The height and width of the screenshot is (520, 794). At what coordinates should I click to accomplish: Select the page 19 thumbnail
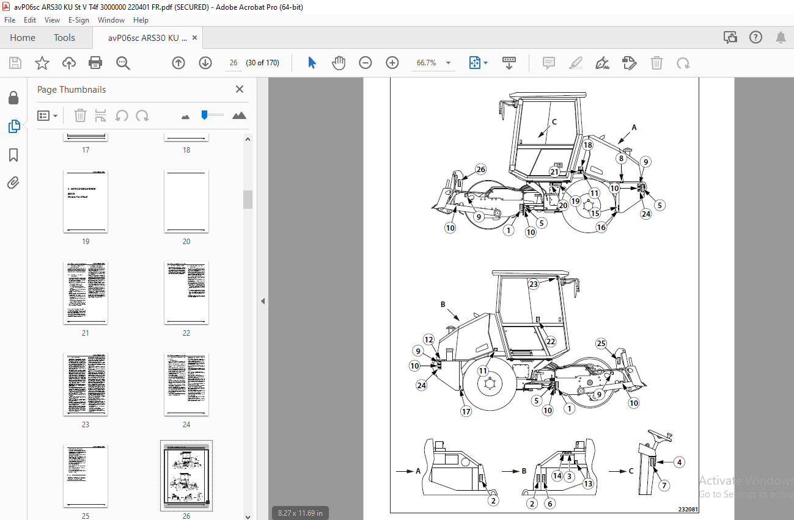coord(86,201)
